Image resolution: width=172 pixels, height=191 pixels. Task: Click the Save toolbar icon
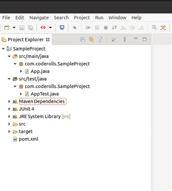[x=22, y=28]
